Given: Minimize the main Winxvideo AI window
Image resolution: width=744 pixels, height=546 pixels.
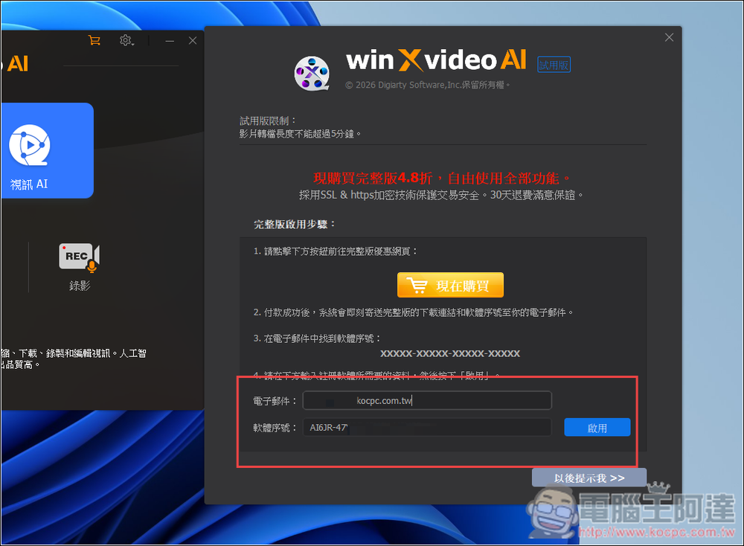Looking at the screenshot, I should 170,41.
